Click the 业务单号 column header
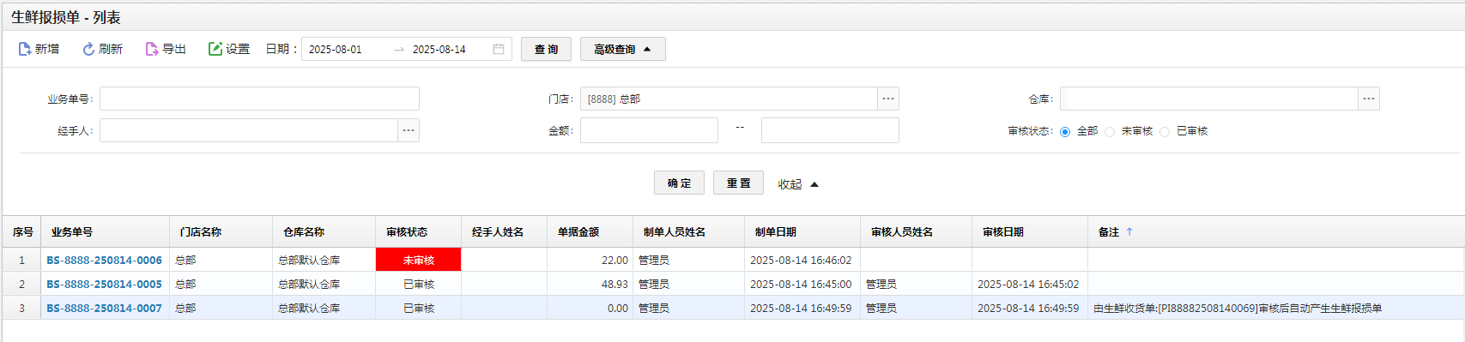This screenshot has width=1465, height=342. [x=106, y=232]
